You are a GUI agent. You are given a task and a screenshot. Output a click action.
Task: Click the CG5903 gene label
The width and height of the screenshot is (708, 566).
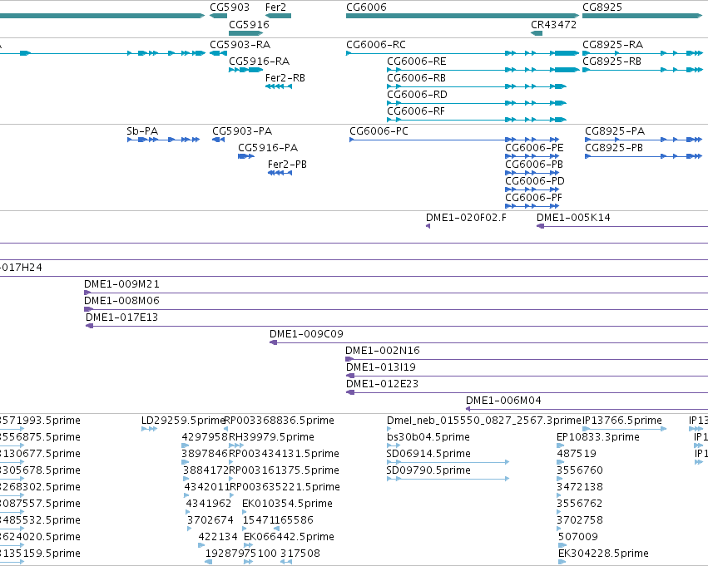[x=230, y=7]
